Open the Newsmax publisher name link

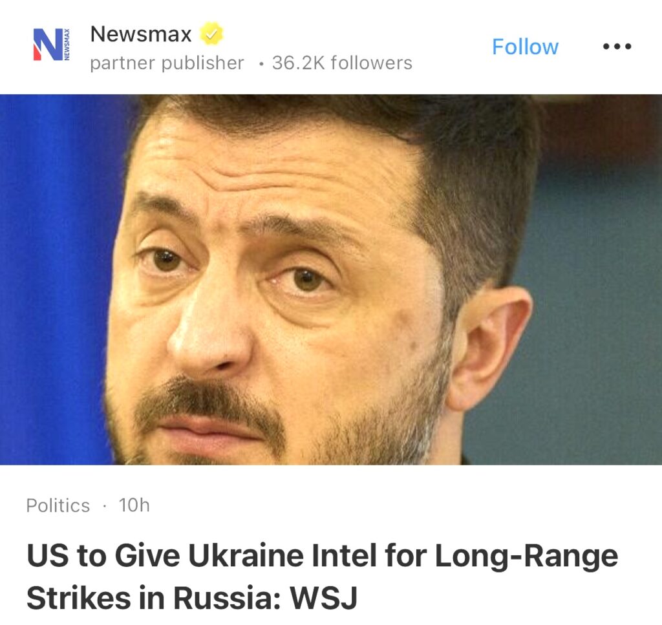(x=140, y=34)
